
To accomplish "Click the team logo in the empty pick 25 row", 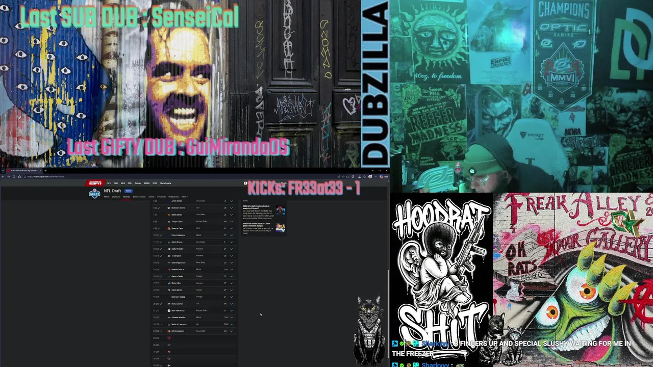I will (x=169, y=338).
